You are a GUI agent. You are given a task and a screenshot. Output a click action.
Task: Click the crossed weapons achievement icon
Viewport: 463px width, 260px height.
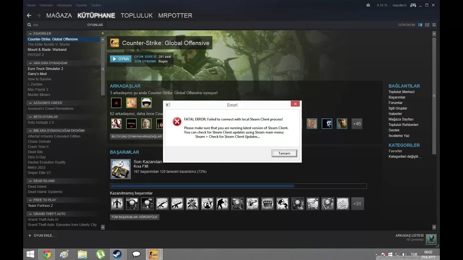point(192,204)
